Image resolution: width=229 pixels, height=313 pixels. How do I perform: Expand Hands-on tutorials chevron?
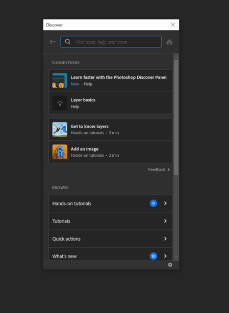(x=165, y=203)
